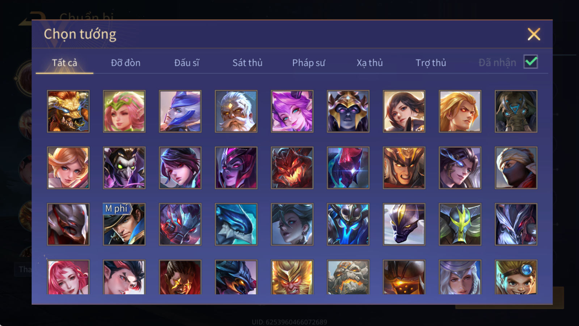Show the 'Pháp sư' heroes tab
This screenshot has width=579, height=326.
[x=309, y=63]
